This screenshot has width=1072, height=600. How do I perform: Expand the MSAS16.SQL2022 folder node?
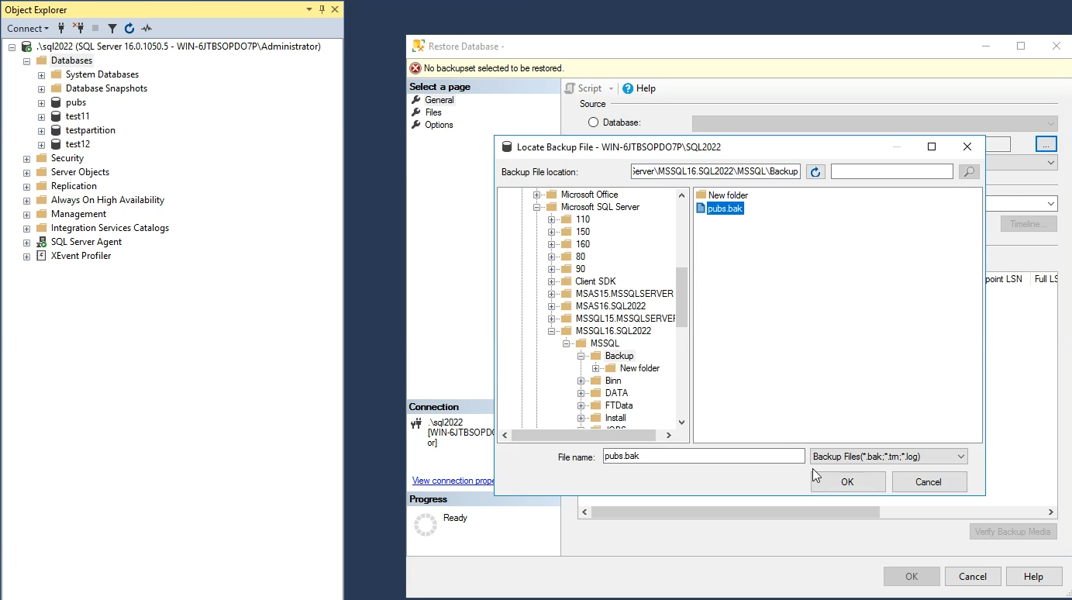pos(551,307)
